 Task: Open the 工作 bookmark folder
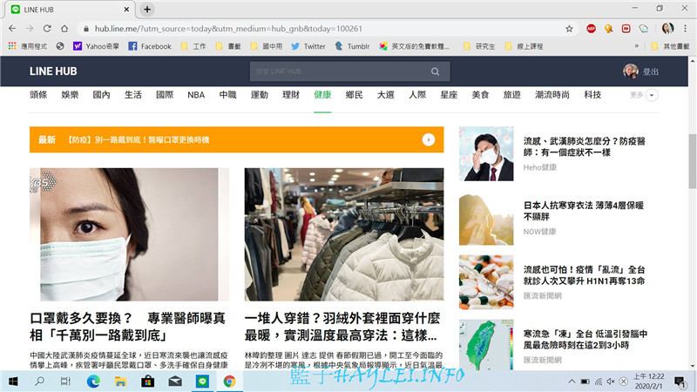point(193,46)
